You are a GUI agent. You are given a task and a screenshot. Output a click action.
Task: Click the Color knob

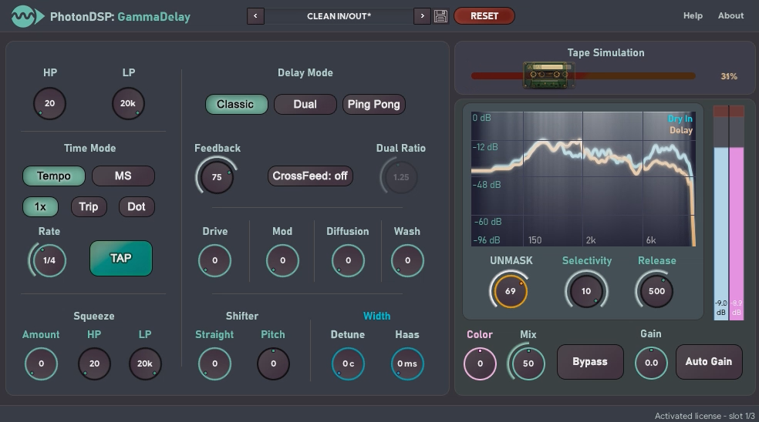tap(480, 364)
